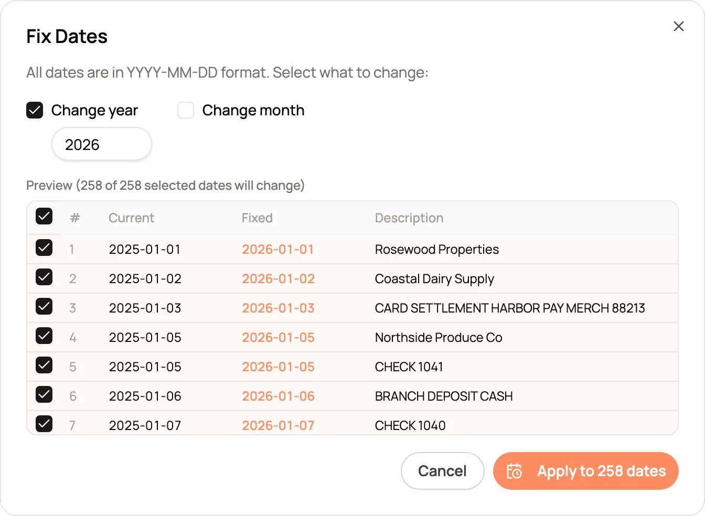Click the calendar icon on Apply button

(514, 471)
